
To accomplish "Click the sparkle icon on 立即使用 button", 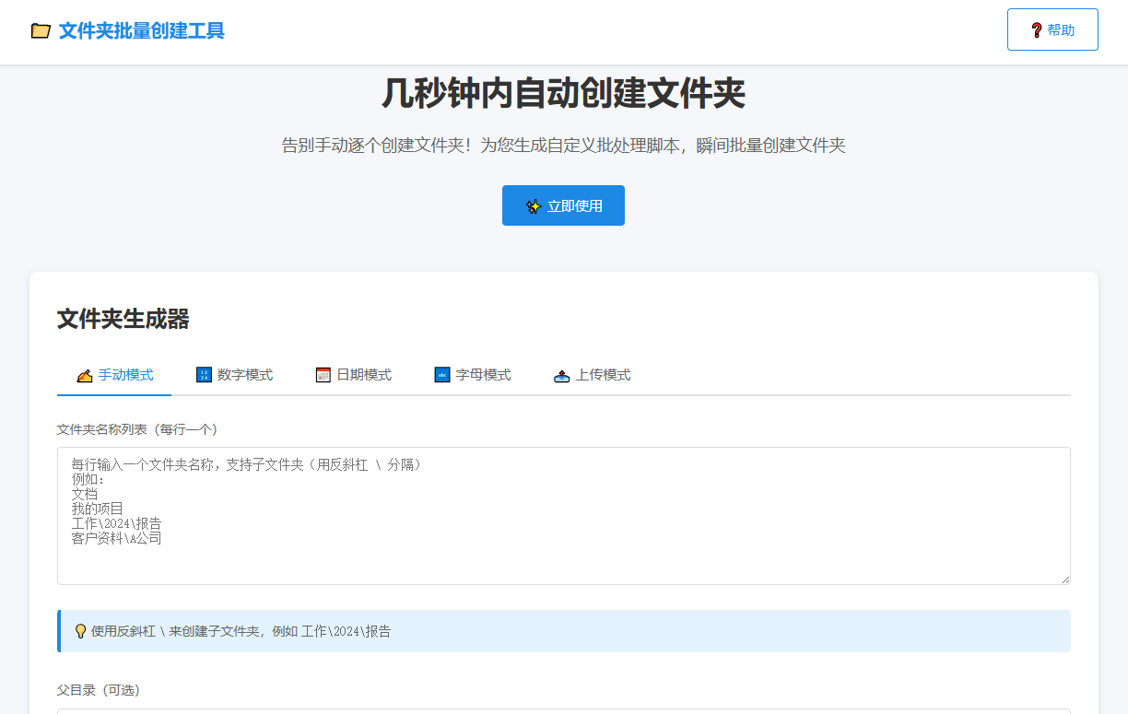I will [x=534, y=206].
